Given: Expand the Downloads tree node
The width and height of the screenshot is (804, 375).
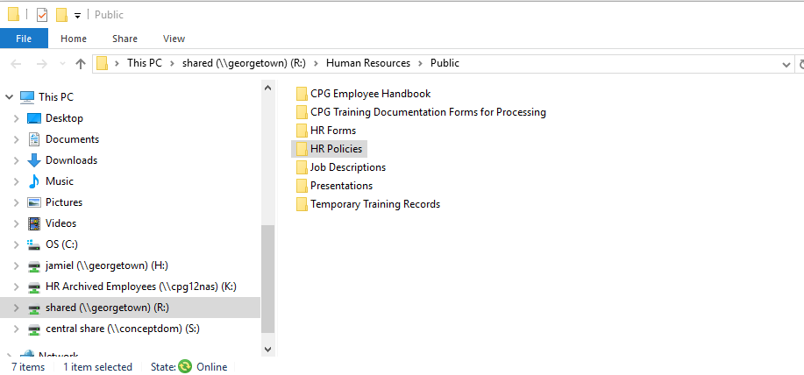Looking at the screenshot, I should point(17,160).
